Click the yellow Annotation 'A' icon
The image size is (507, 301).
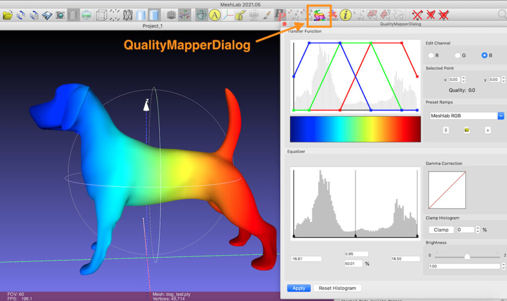(214, 15)
